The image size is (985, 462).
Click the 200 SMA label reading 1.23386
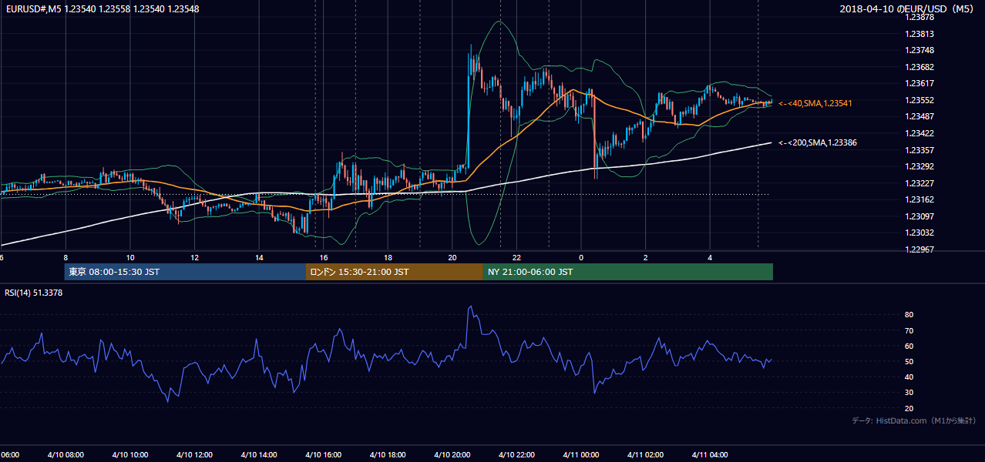click(x=818, y=142)
